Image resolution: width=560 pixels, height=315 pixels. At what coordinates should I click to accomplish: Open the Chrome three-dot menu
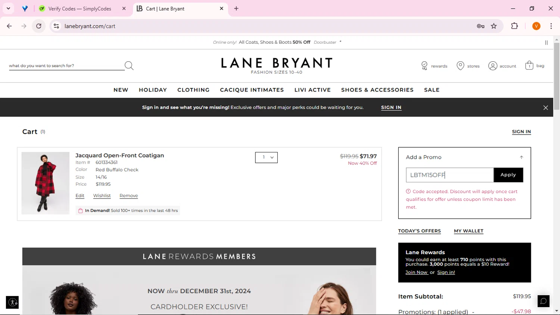(551, 26)
